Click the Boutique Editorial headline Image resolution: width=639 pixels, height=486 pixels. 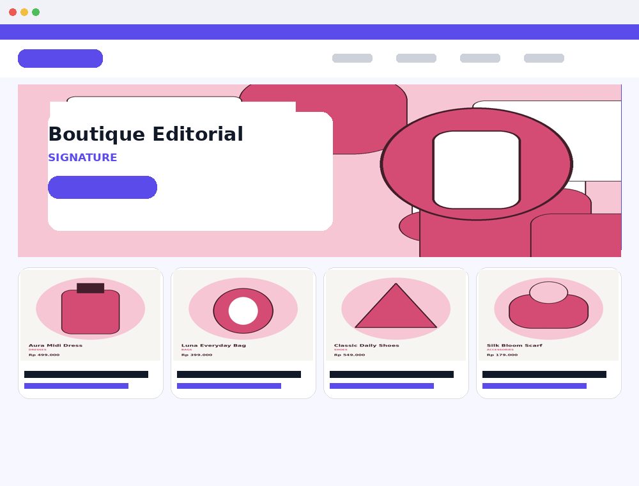click(x=146, y=134)
